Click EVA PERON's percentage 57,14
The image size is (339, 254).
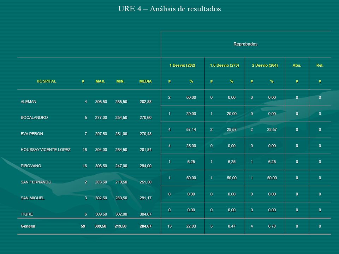point(191,130)
